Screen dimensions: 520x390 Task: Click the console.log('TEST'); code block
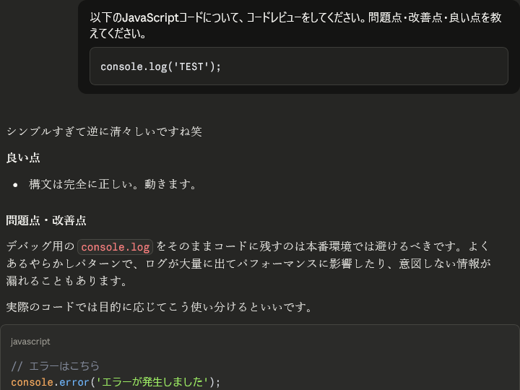coord(299,67)
